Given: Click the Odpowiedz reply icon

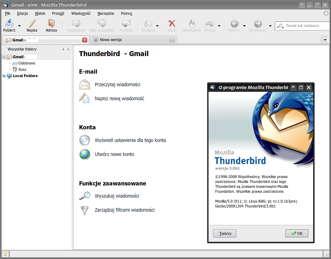Looking at the screenshot, I should [76, 23].
